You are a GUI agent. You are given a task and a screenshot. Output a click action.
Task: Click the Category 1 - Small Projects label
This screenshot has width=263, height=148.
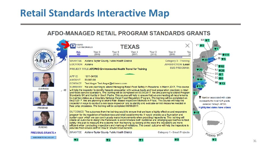[x=174, y=132]
